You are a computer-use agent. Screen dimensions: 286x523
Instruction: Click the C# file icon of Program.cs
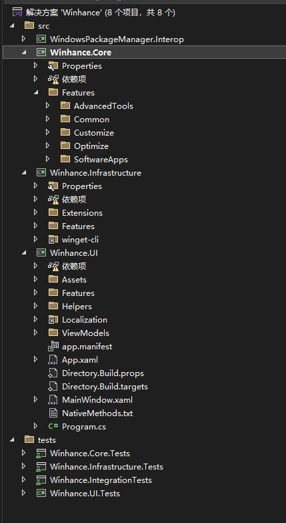point(53,426)
